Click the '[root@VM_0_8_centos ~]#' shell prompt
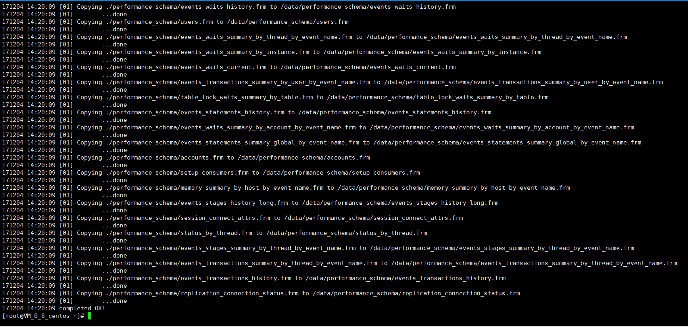Viewport: 688px width, 327px height. [43, 316]
